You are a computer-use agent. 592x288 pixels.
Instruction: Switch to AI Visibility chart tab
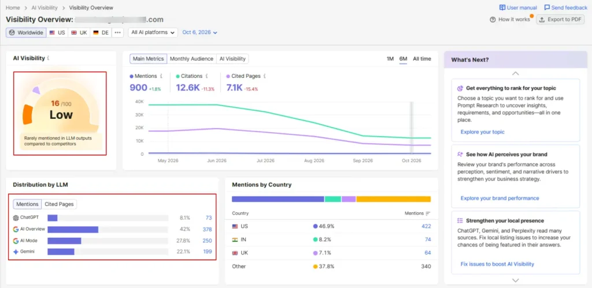point(232,59)
